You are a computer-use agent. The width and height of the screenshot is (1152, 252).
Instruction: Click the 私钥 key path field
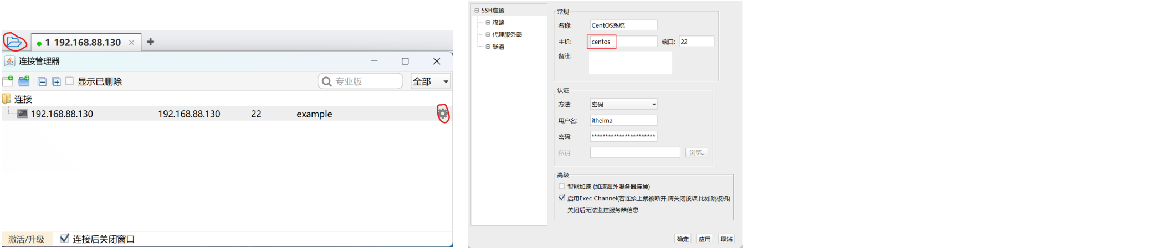(635, 152)
